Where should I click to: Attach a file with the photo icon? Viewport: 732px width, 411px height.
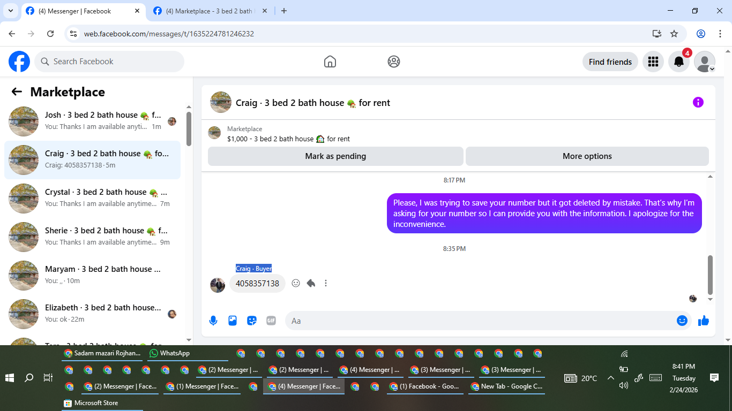(x=233, y=321)
